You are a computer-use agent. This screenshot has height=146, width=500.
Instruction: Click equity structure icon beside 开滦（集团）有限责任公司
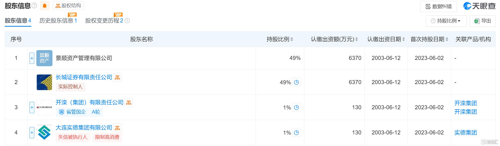[129, 103]
